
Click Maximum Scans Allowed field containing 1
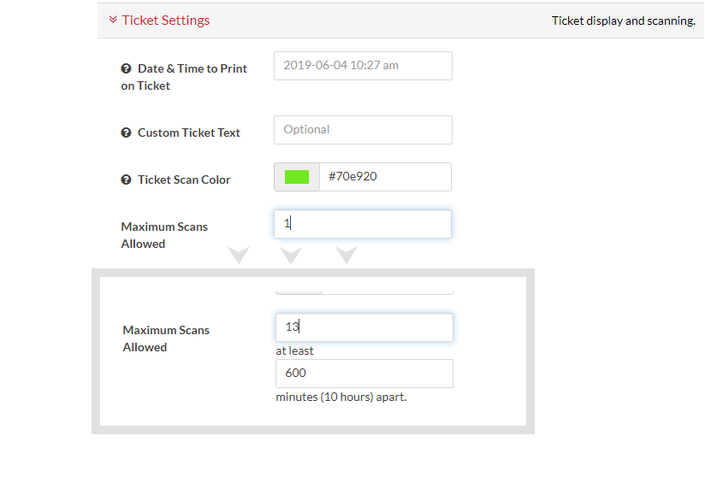pos(363,224)
